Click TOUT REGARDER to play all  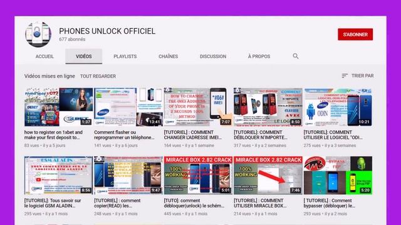(98, 76)
